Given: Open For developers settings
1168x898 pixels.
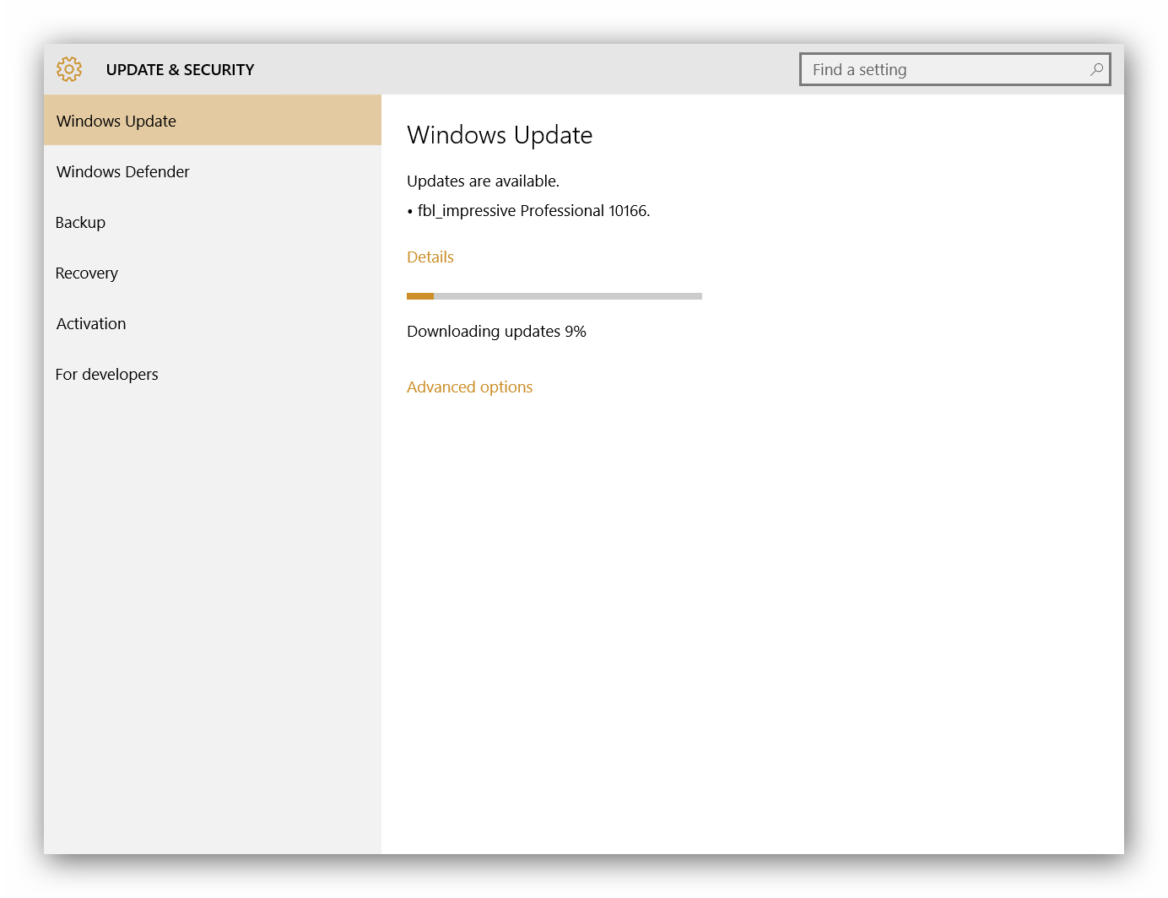Looking at the screenshot, I should (213, 374).
